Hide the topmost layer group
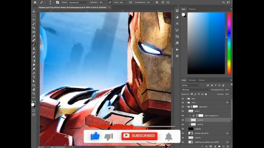This screenshot has width=264, height=148. pyautogui.click(x=183, y=99)
